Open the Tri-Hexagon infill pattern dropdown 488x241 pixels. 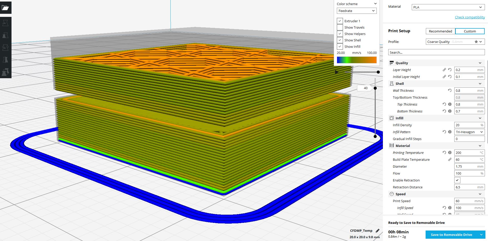tap(469, 132)
